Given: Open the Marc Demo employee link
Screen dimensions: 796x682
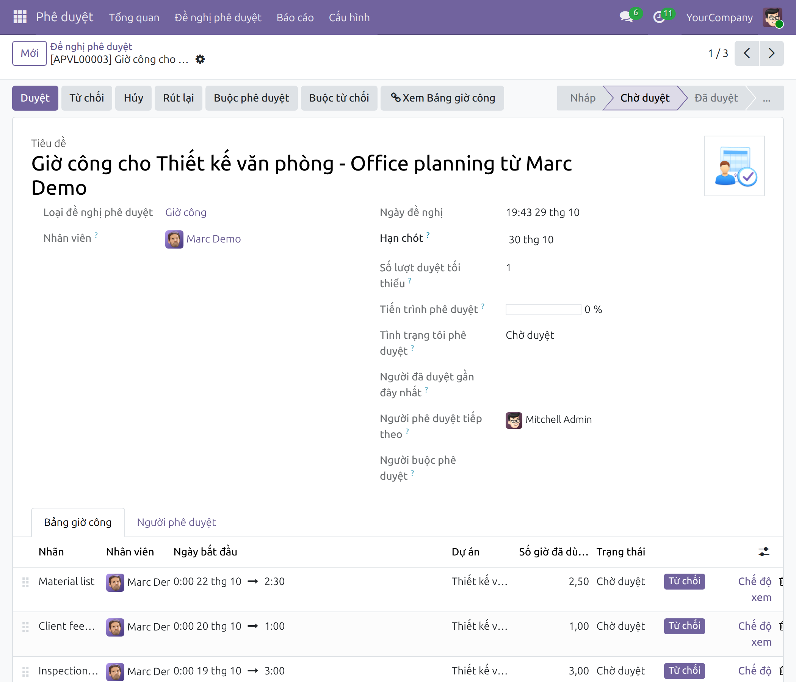Looking at the screenshot, I should tap(213, 239).
